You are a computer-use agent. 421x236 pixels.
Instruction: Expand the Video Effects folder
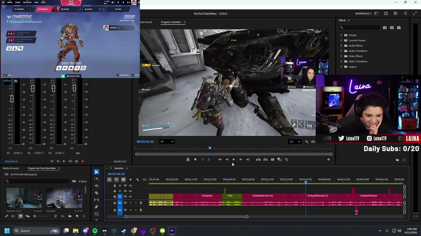pos(341,56)
